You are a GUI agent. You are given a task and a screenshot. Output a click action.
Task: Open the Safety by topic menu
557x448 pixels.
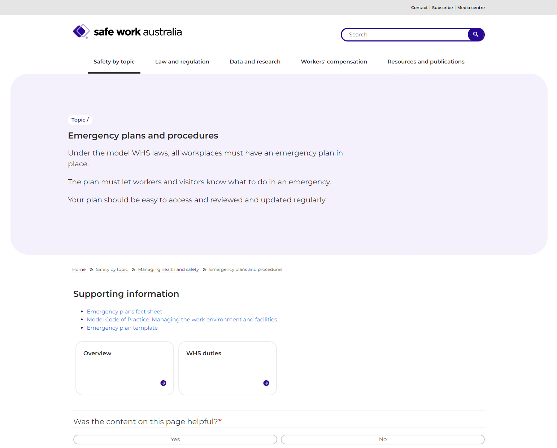114,62
